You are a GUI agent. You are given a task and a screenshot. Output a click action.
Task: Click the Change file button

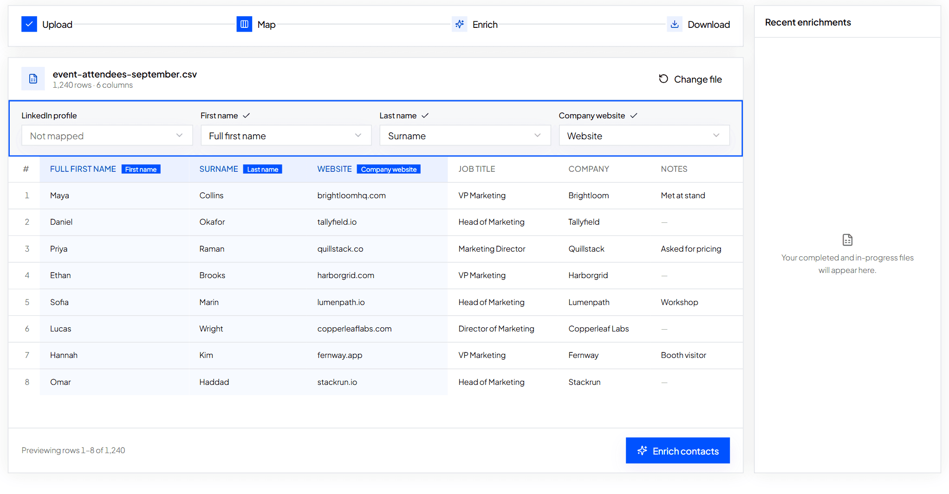coord(690,79)
